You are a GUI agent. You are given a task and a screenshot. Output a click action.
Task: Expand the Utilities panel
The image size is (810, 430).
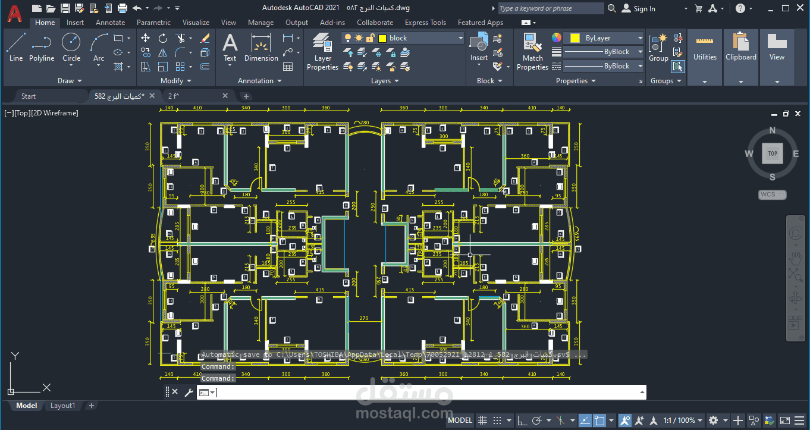705,81
